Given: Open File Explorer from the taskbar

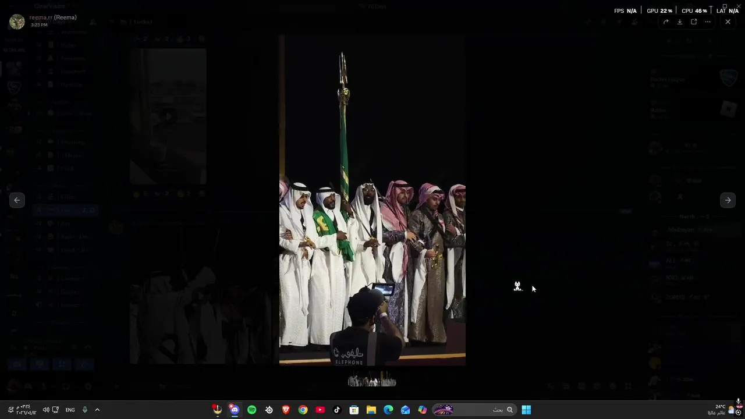Looking at the screenshot, I should 371,410.
